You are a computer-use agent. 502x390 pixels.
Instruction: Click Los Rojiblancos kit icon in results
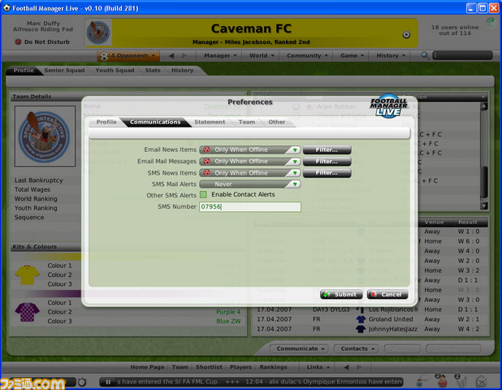[x=361, y=310]
